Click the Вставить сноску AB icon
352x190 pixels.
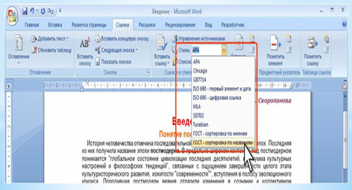(x=85, y=43)
